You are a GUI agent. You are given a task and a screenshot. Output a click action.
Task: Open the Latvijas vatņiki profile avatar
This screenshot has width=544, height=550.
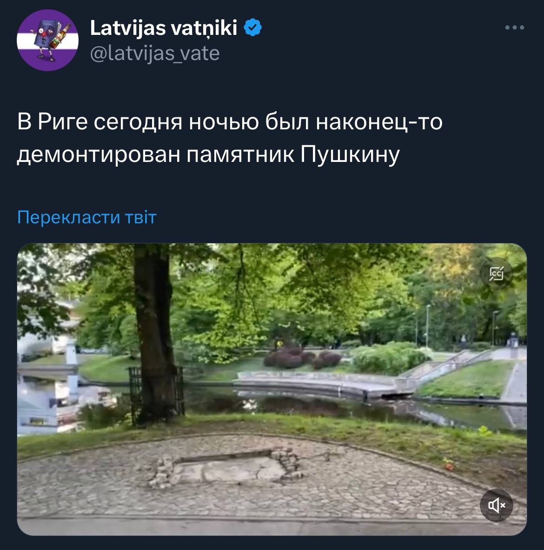point(48,40)
